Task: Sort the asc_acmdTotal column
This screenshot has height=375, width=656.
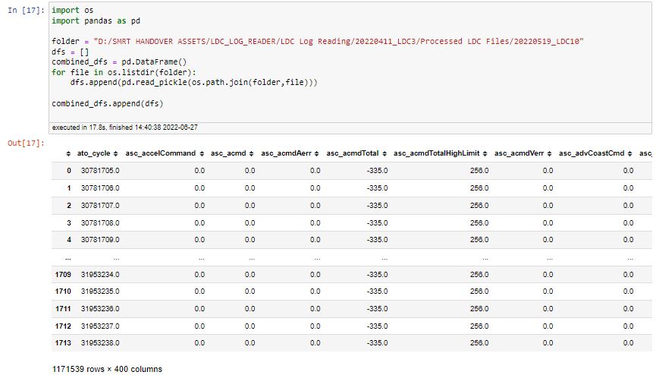Action: tap(384, 154)
